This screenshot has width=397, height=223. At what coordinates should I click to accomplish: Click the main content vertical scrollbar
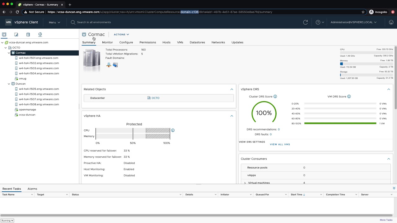click(x=395, y=77)
